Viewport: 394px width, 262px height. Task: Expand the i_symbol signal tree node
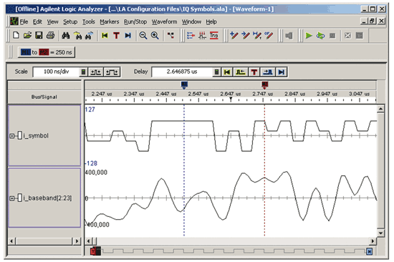click(x=11, y=136)
